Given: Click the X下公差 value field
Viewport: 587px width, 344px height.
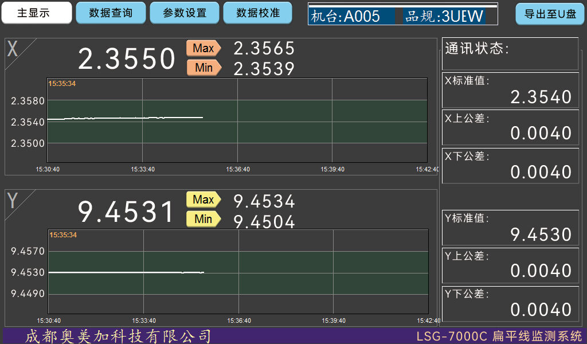Looking at the screenshot, I should click(x=510, y=166).
